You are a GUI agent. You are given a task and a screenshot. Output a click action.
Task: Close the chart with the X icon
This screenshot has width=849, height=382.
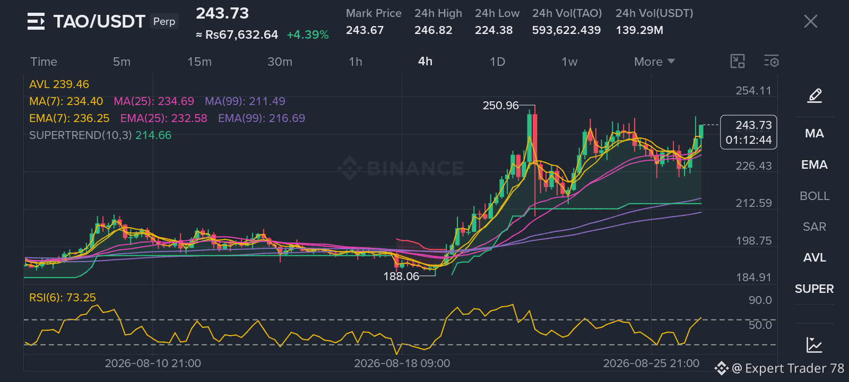pyautogui.click(x=810, y=21)
